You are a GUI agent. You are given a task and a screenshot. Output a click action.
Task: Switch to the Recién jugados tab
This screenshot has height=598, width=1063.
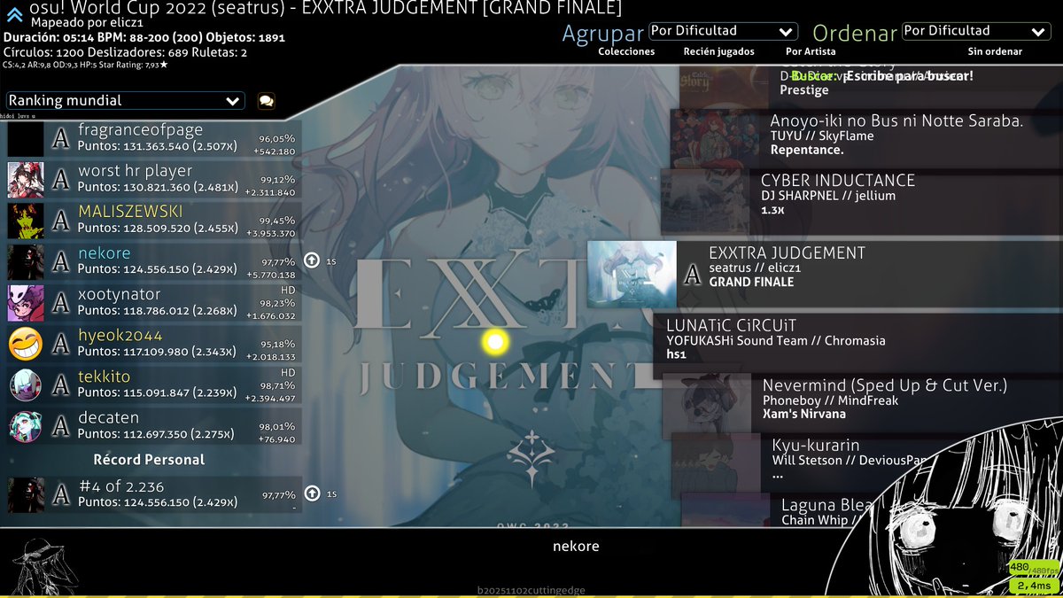[x=719, y=51]
